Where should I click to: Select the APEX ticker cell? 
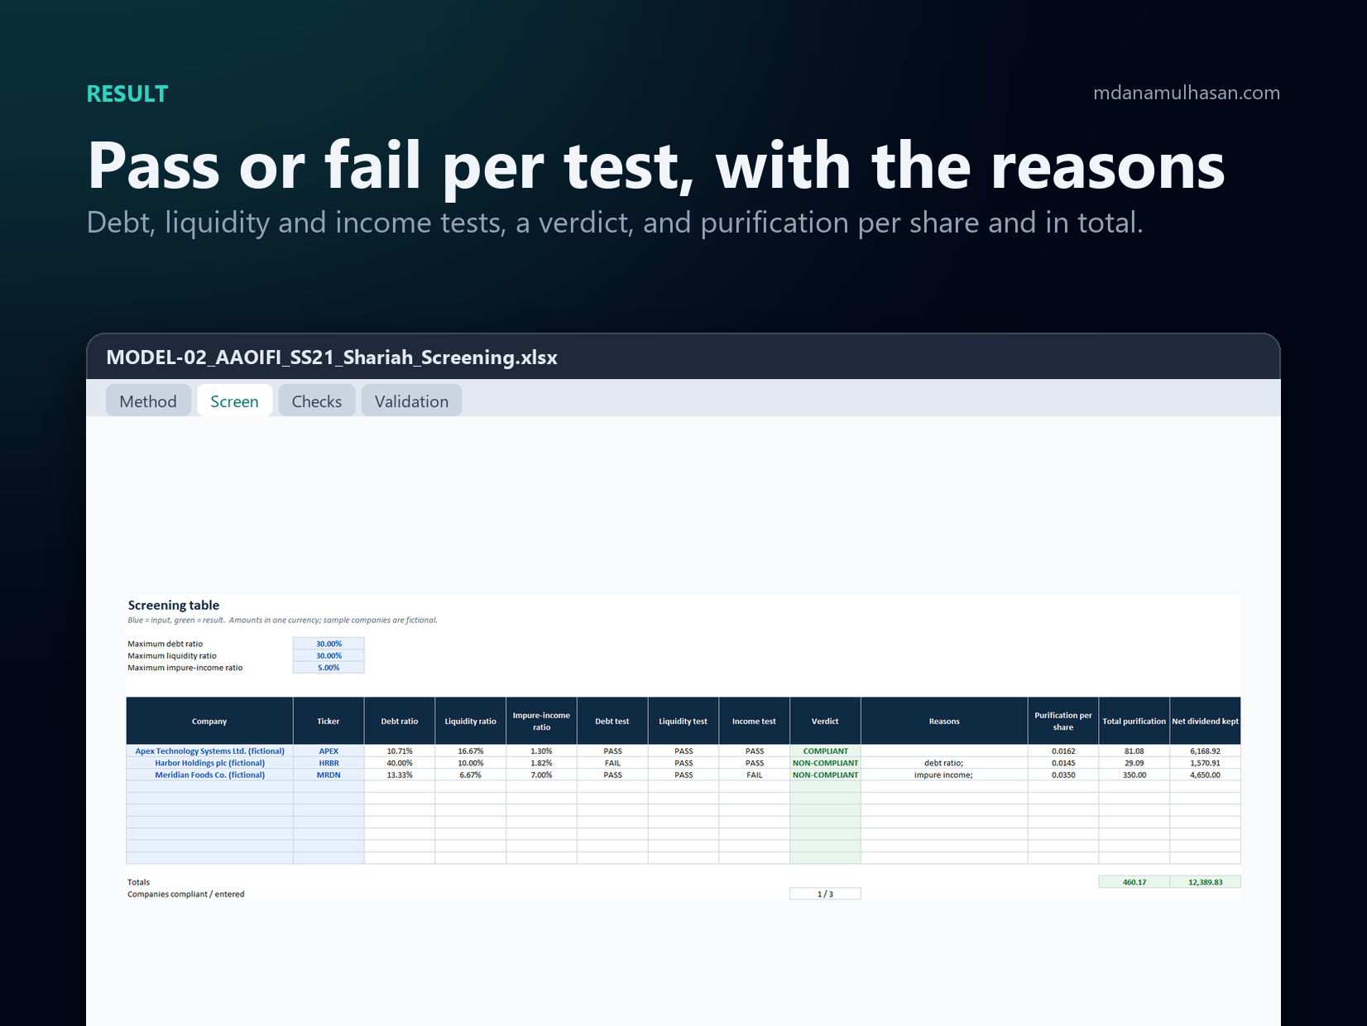tap(329, 751)
